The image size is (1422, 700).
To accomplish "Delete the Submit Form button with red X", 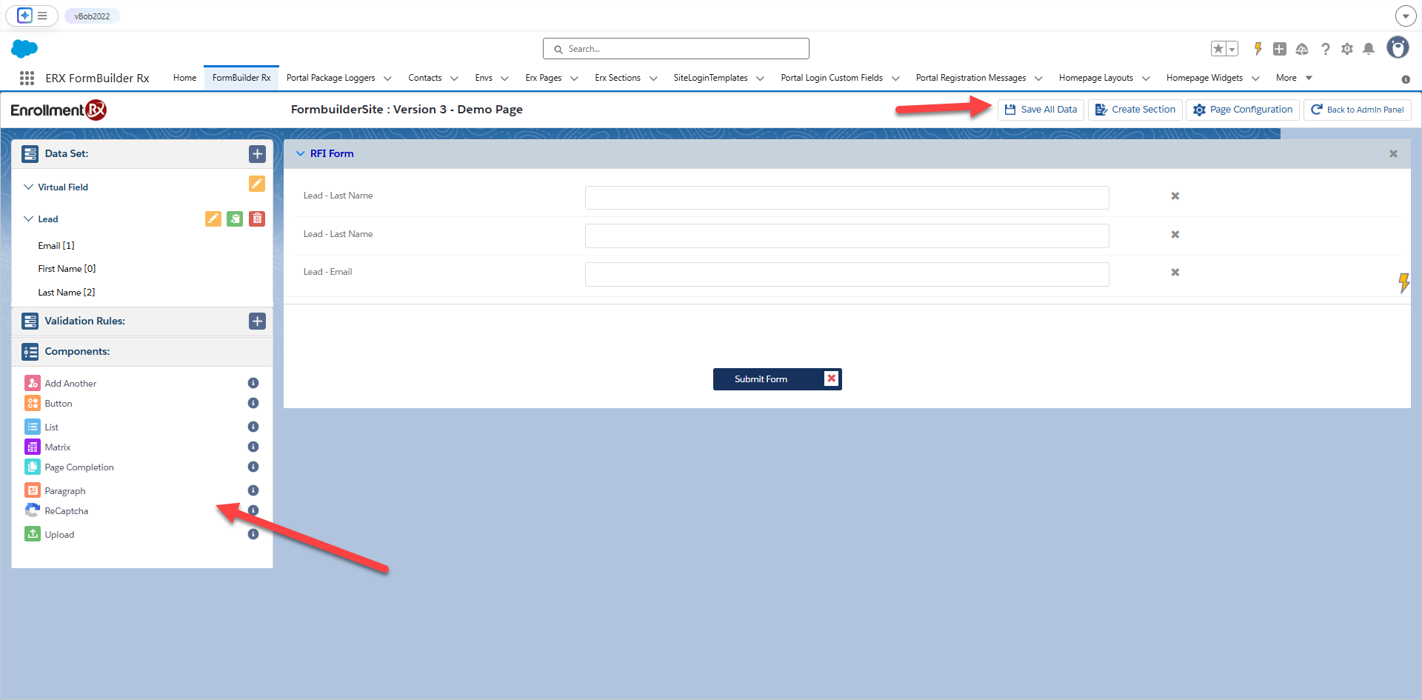I will pyautogui.click(x=831, y=379).
